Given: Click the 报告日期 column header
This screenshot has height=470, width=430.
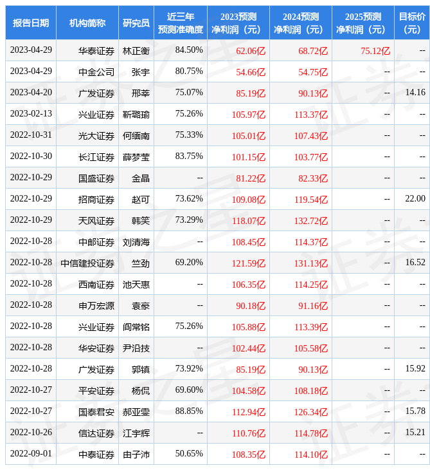Looking at the screenshot, I should tap(31, 23).
